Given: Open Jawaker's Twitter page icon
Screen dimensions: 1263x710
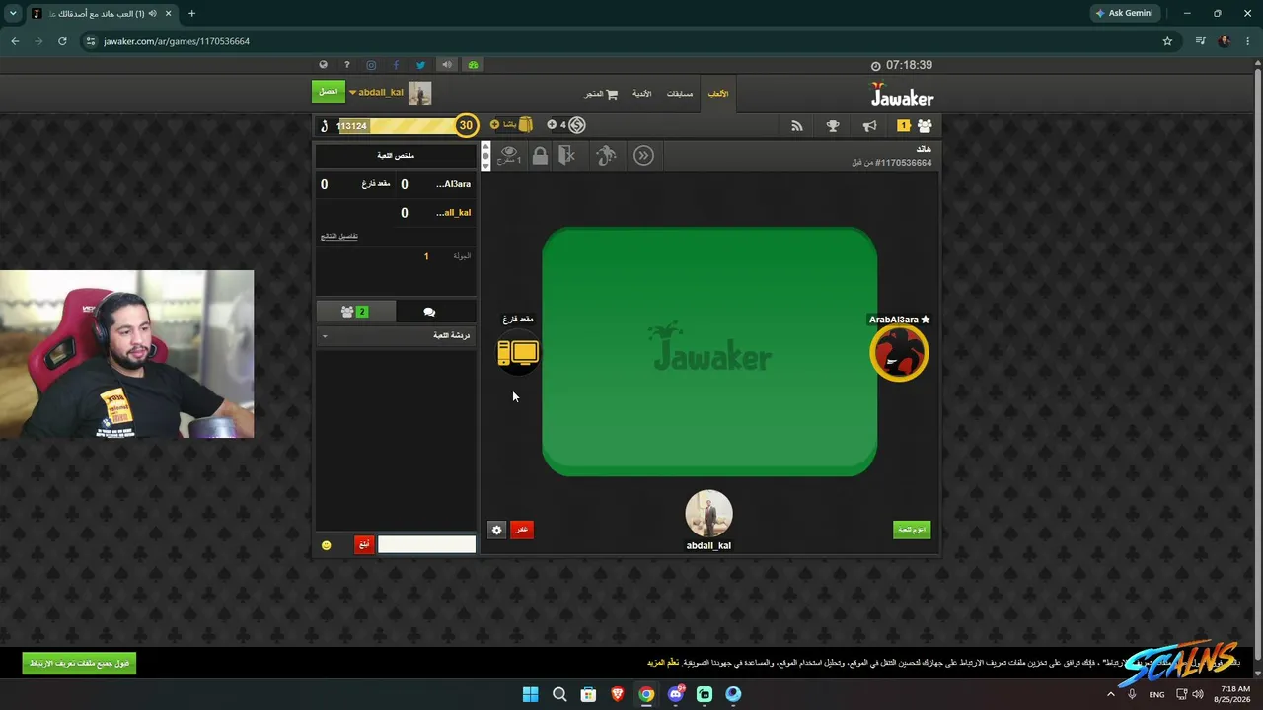Looking at the screenshot, I should pos(420,65).
